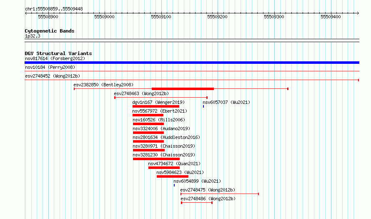Click the 55508900 ruler position label
The image size is (371, 219).
[x=48, y=17]
